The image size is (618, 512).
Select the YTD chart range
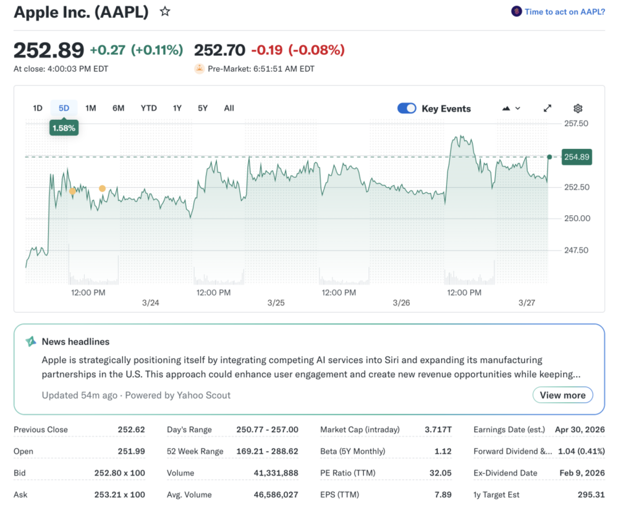(x=148, y=108)
